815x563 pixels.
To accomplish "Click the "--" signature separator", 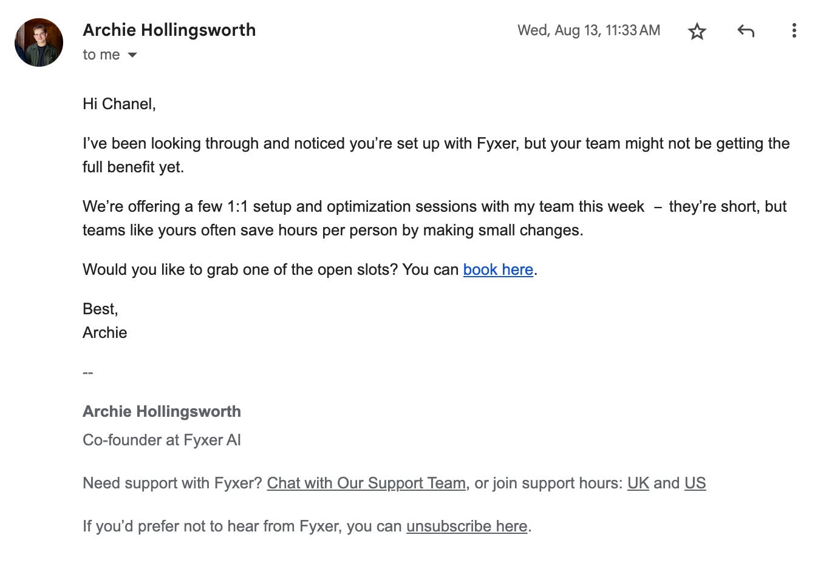I will coord(88,372).
